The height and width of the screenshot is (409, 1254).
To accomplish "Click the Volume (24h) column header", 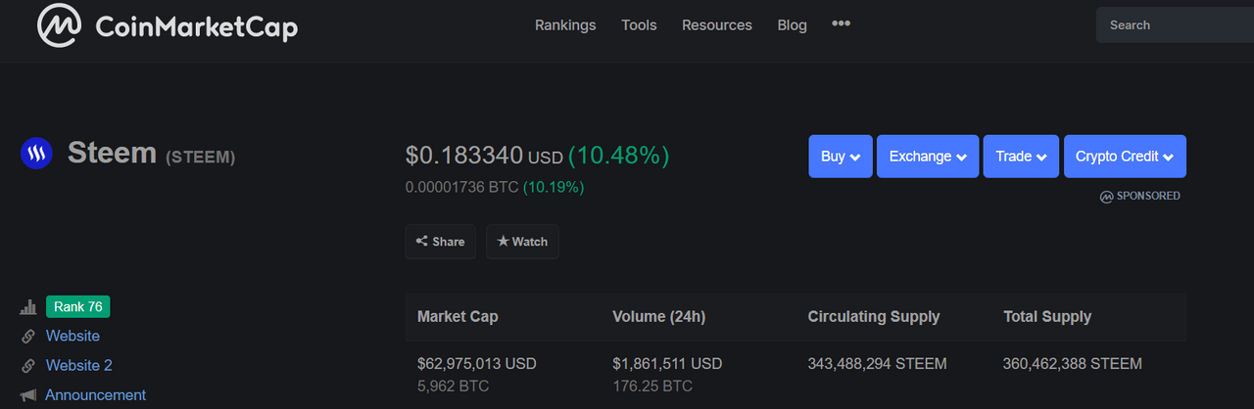I will [658, 317].
